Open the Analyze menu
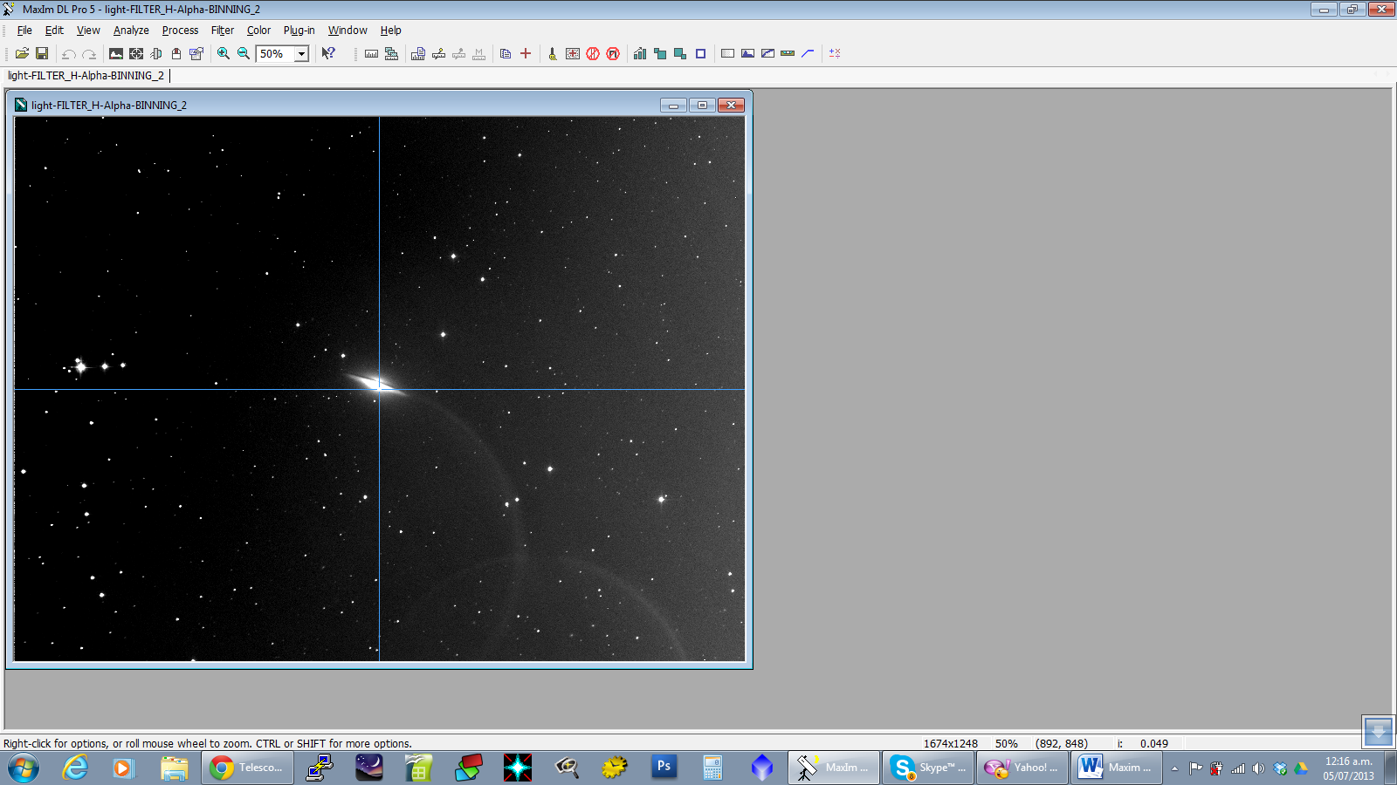 tap(131, 30)
